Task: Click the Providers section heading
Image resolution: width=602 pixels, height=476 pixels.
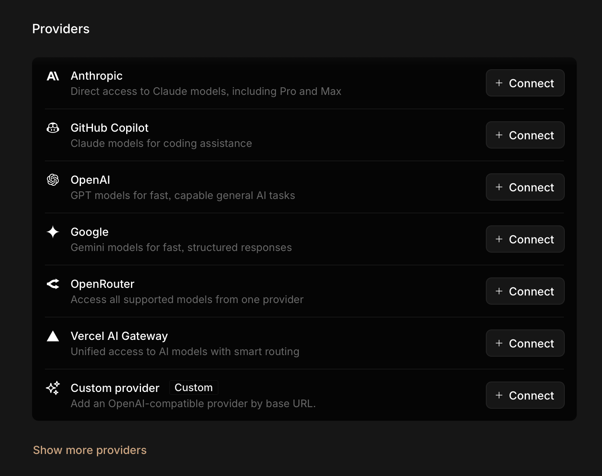Action: tap(61, 29)
